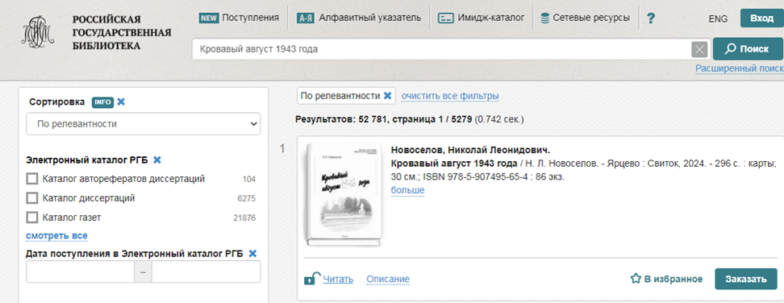The height and width of the screenshot is (303, 784).
Task: Check the Каталог газет box
Action: pyautogui.click(x=32, y=218)
